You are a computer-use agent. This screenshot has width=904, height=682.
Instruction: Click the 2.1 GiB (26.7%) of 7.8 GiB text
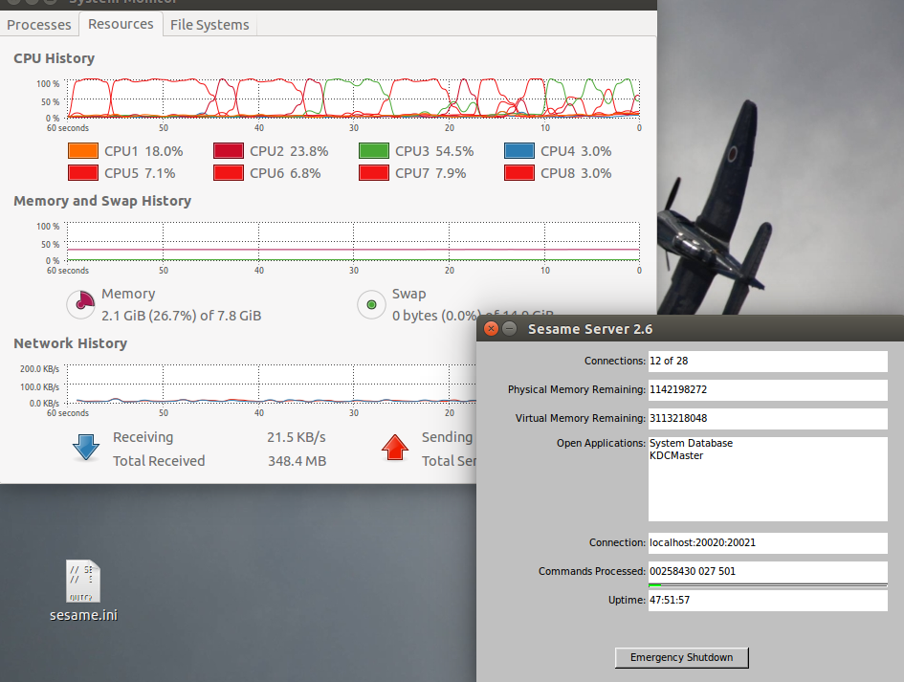pos(181,316)
